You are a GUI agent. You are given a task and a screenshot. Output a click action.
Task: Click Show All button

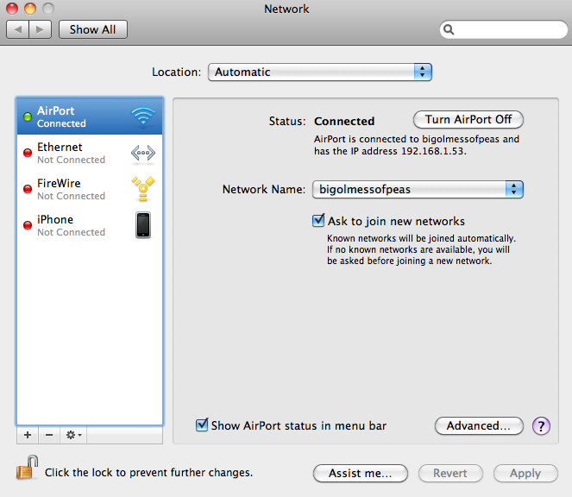(x=93, y=29)
